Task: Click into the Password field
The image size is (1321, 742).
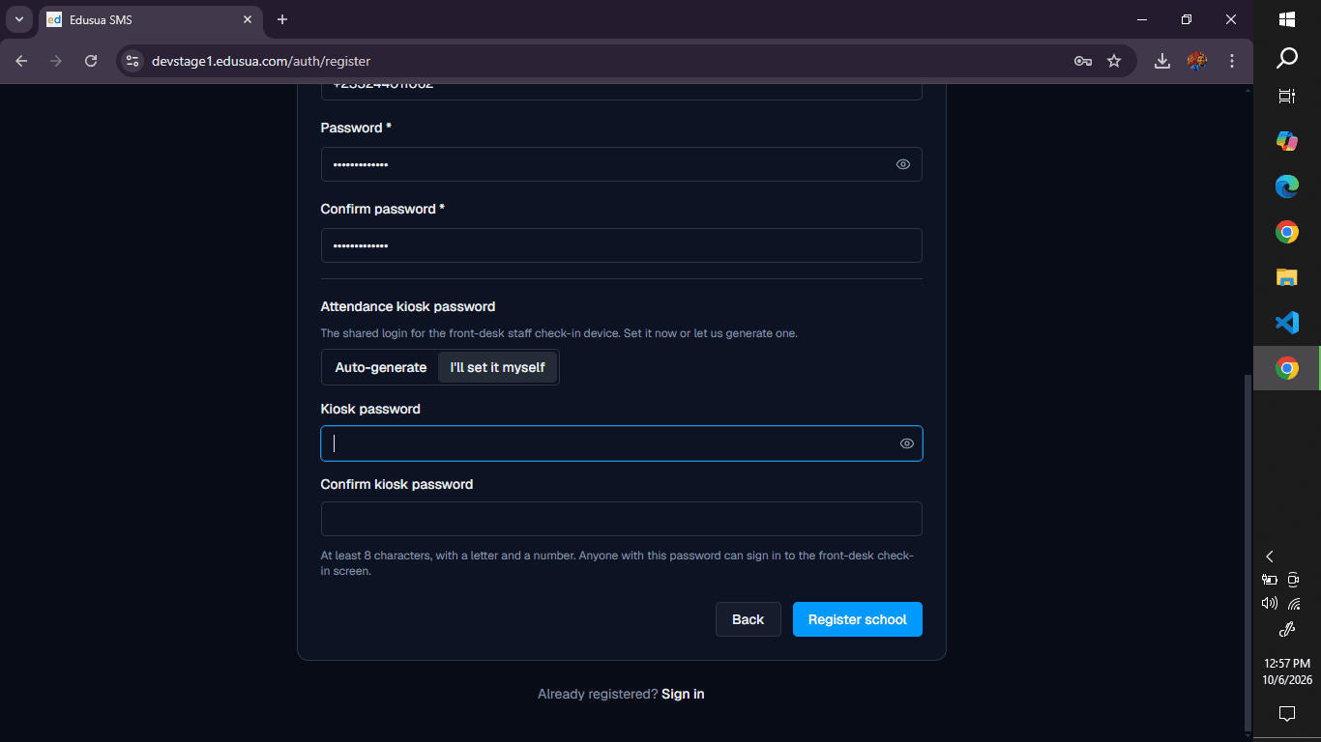Action: click(622, 164)
